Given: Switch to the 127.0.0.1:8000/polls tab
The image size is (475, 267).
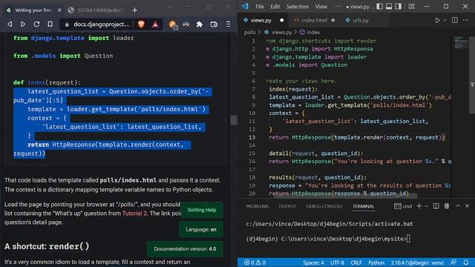Looking at the screenshot, I should pos(96,10).
